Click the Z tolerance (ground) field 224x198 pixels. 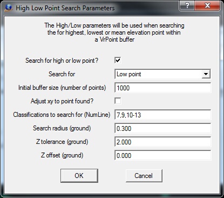click(162, 142)
